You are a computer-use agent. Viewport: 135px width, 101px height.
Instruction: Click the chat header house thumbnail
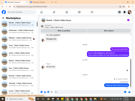pos(43,20)
